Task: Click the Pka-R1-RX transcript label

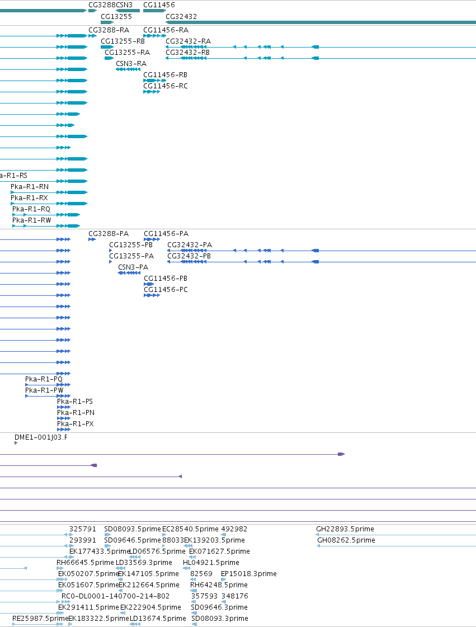Action: [x=29, y=198]
